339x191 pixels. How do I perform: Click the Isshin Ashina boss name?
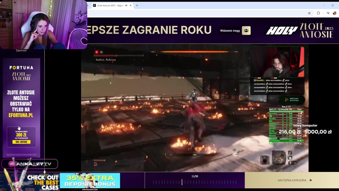(106, 60)
